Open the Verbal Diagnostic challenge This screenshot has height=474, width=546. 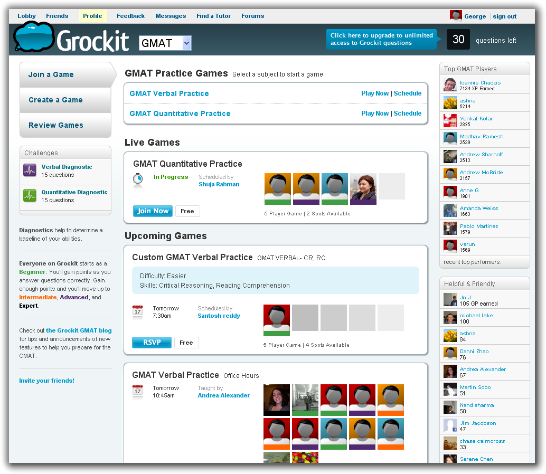[67, 167]
